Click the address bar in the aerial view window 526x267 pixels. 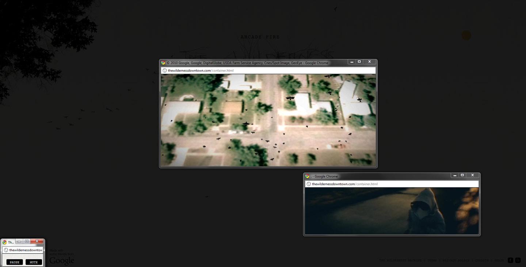pyautogui.click(x=268, y=70)
